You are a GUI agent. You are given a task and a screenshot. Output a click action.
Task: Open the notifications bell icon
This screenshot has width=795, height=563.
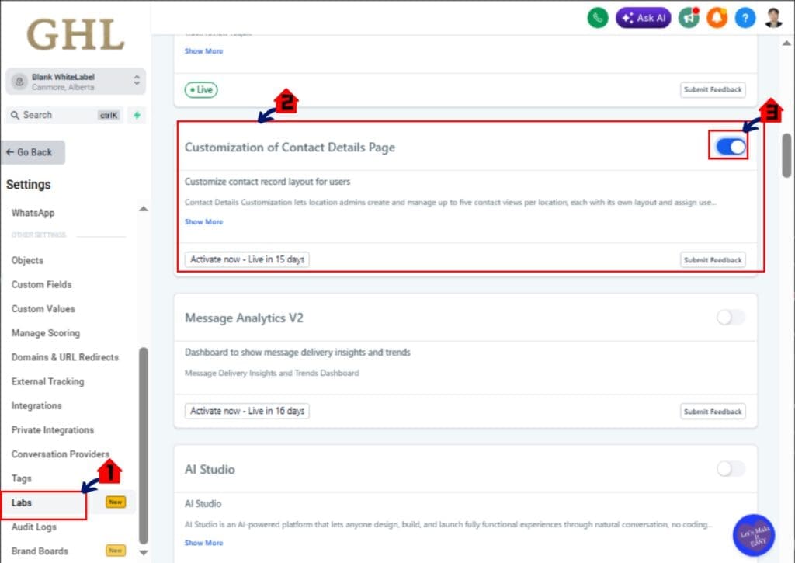coord(717,17)
